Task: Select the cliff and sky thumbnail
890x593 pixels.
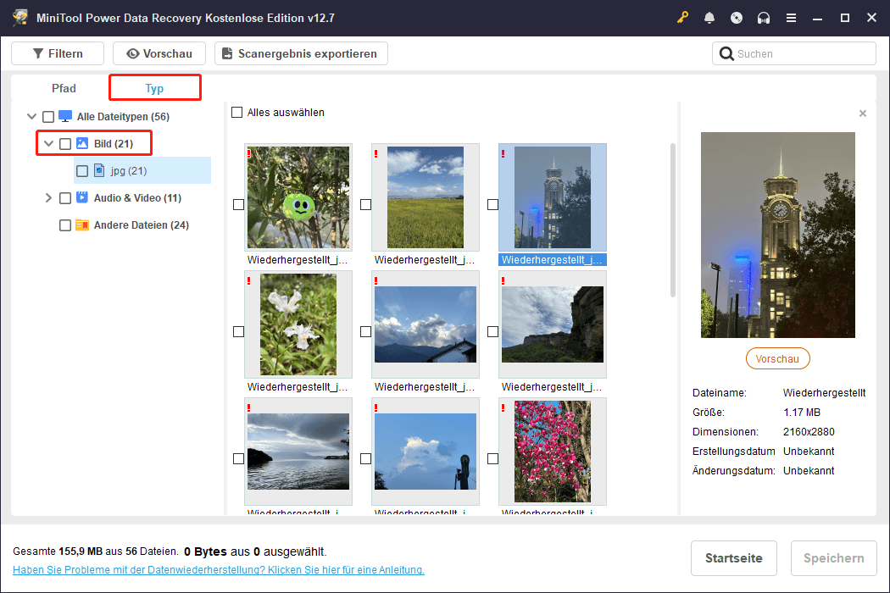Action: click(553, 324)
